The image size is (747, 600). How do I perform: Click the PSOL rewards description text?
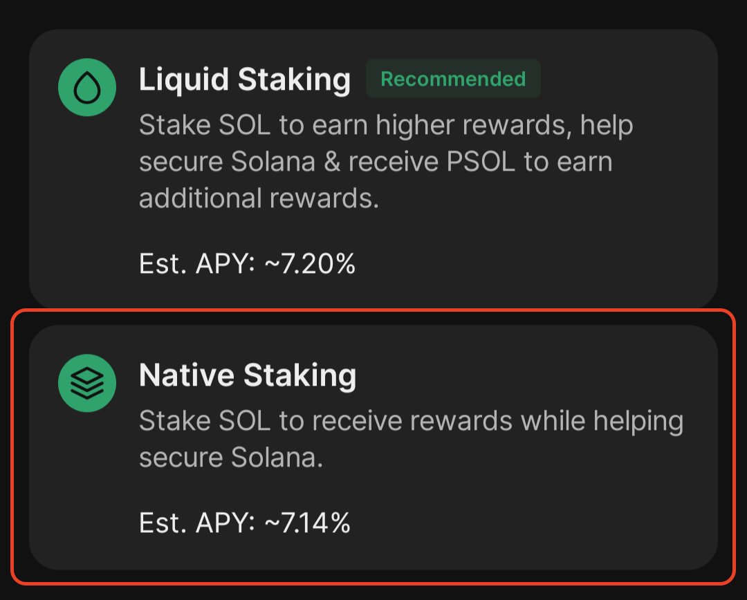click(x=386, y=161)
